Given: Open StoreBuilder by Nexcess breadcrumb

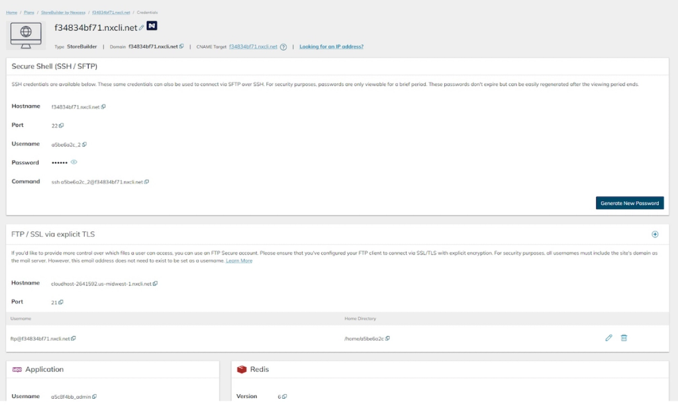Looking at the screenshot, I should (x=63, y=12).
